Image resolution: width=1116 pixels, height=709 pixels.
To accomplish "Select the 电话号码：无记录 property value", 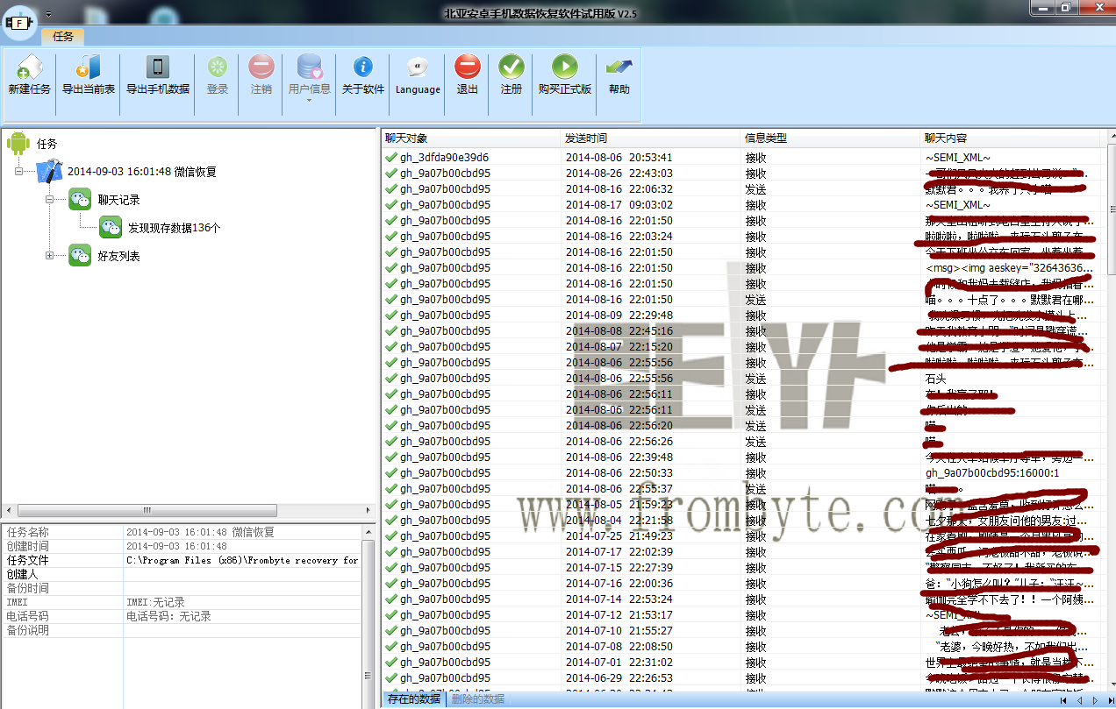I will click(168, 616).
